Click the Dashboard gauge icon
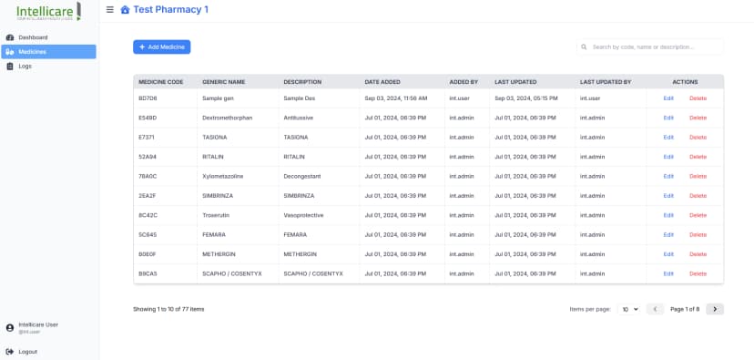The image size is (754, 360). click(x=10, y=37)
